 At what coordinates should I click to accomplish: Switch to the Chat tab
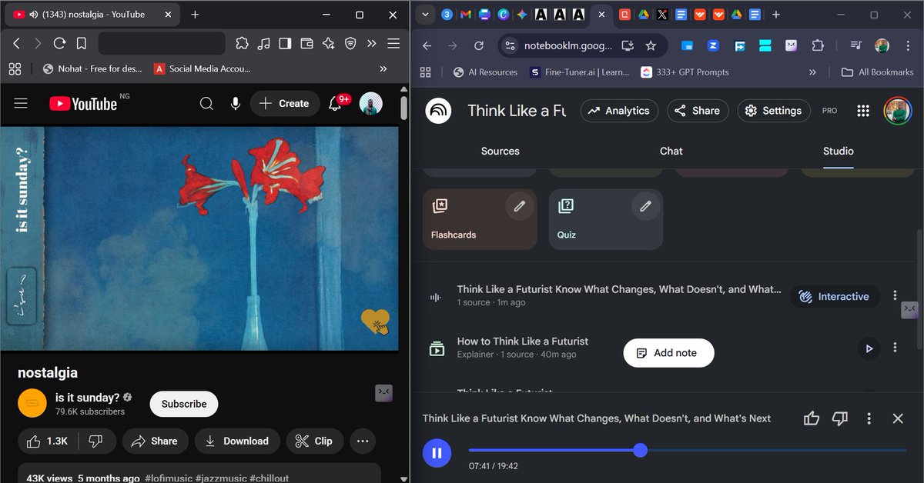tap(671, 151)
